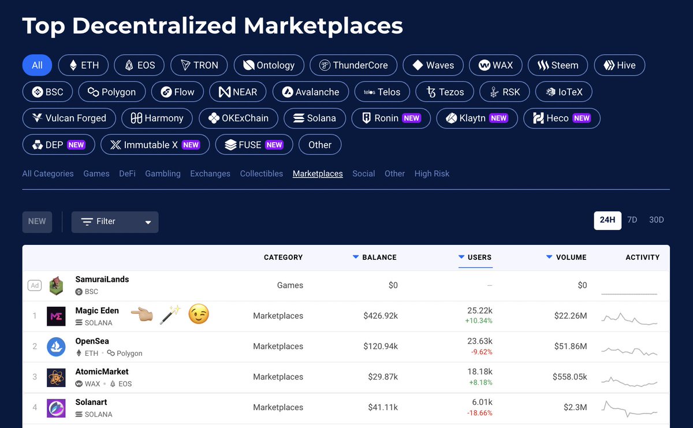Switch to Exchanges category

pos(210,173)
